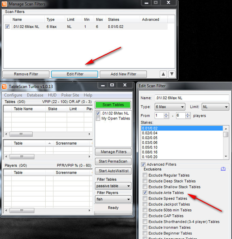
Task: Check Exclude Beginner Tables
Action: (145, 233)
